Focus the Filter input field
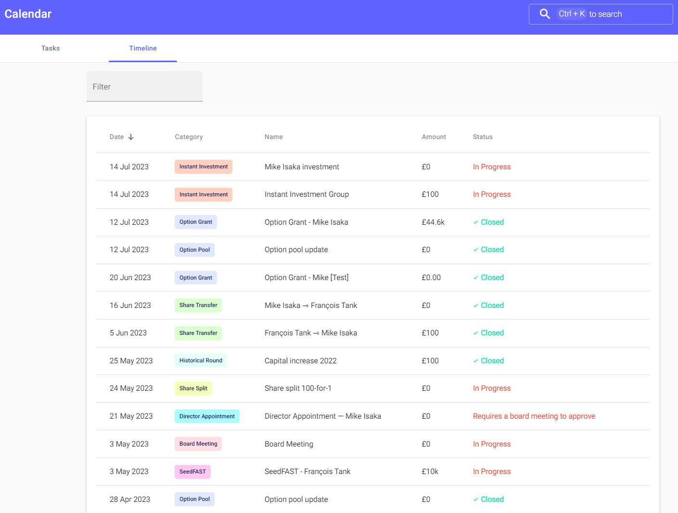 tap(144, 87)
